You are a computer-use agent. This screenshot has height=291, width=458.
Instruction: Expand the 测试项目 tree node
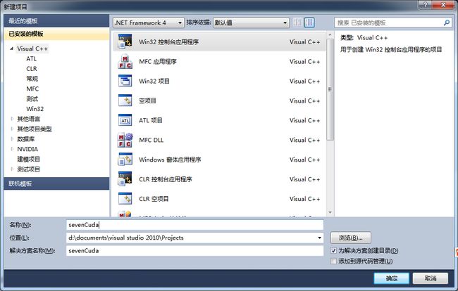(x=12, y=169)
